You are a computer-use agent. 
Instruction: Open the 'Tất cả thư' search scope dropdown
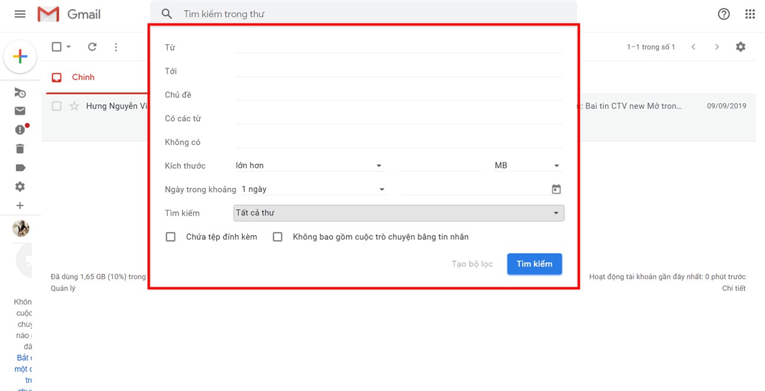pyautogui.click(x=399, y=213)
